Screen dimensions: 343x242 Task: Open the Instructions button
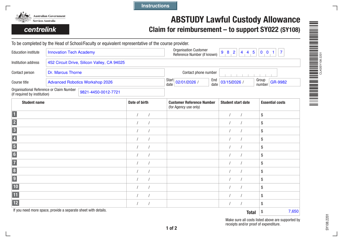click(155, 6)
